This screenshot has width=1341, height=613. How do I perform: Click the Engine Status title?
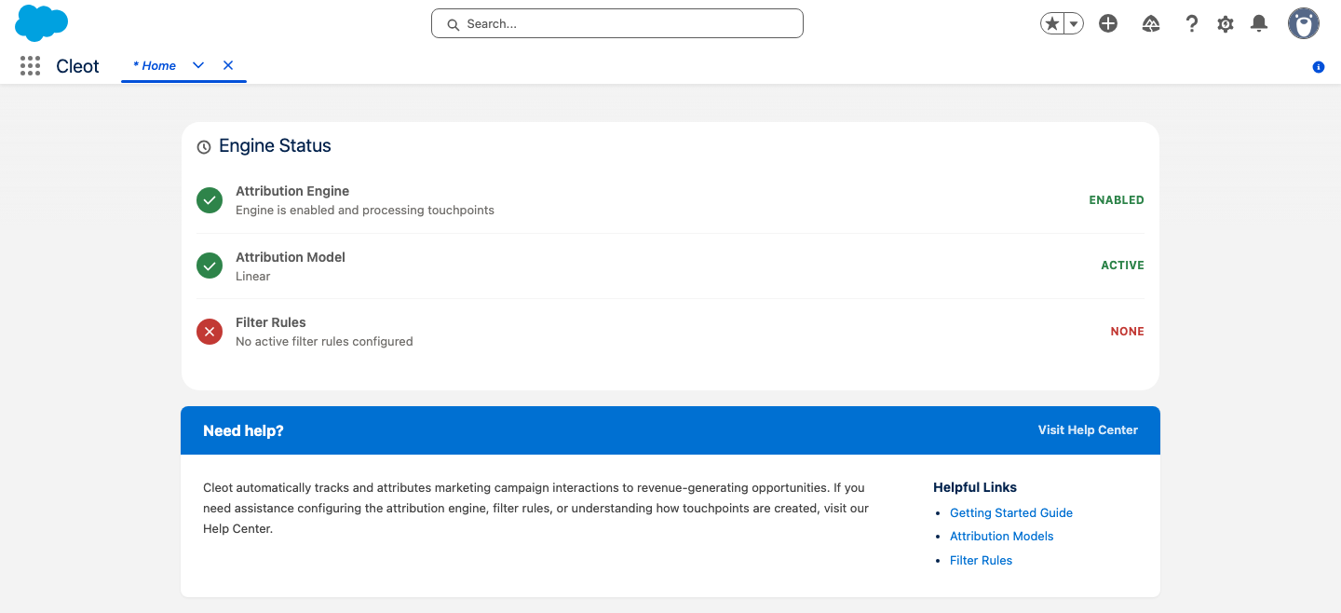[x=275, y=146]
